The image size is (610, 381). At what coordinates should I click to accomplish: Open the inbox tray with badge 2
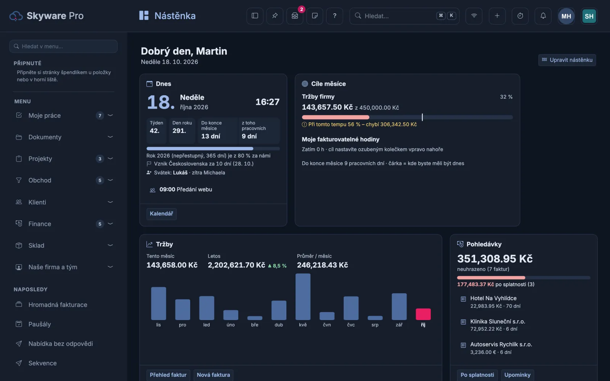pos(295,16)
